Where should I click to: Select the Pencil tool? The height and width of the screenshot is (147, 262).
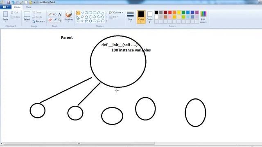50,15
